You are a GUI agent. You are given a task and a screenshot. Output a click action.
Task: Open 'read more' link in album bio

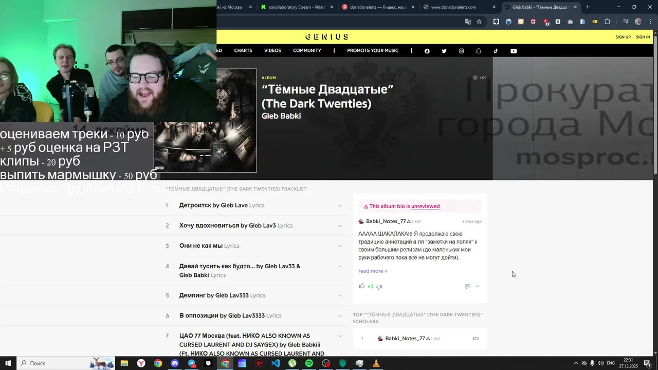pos(373,271)
